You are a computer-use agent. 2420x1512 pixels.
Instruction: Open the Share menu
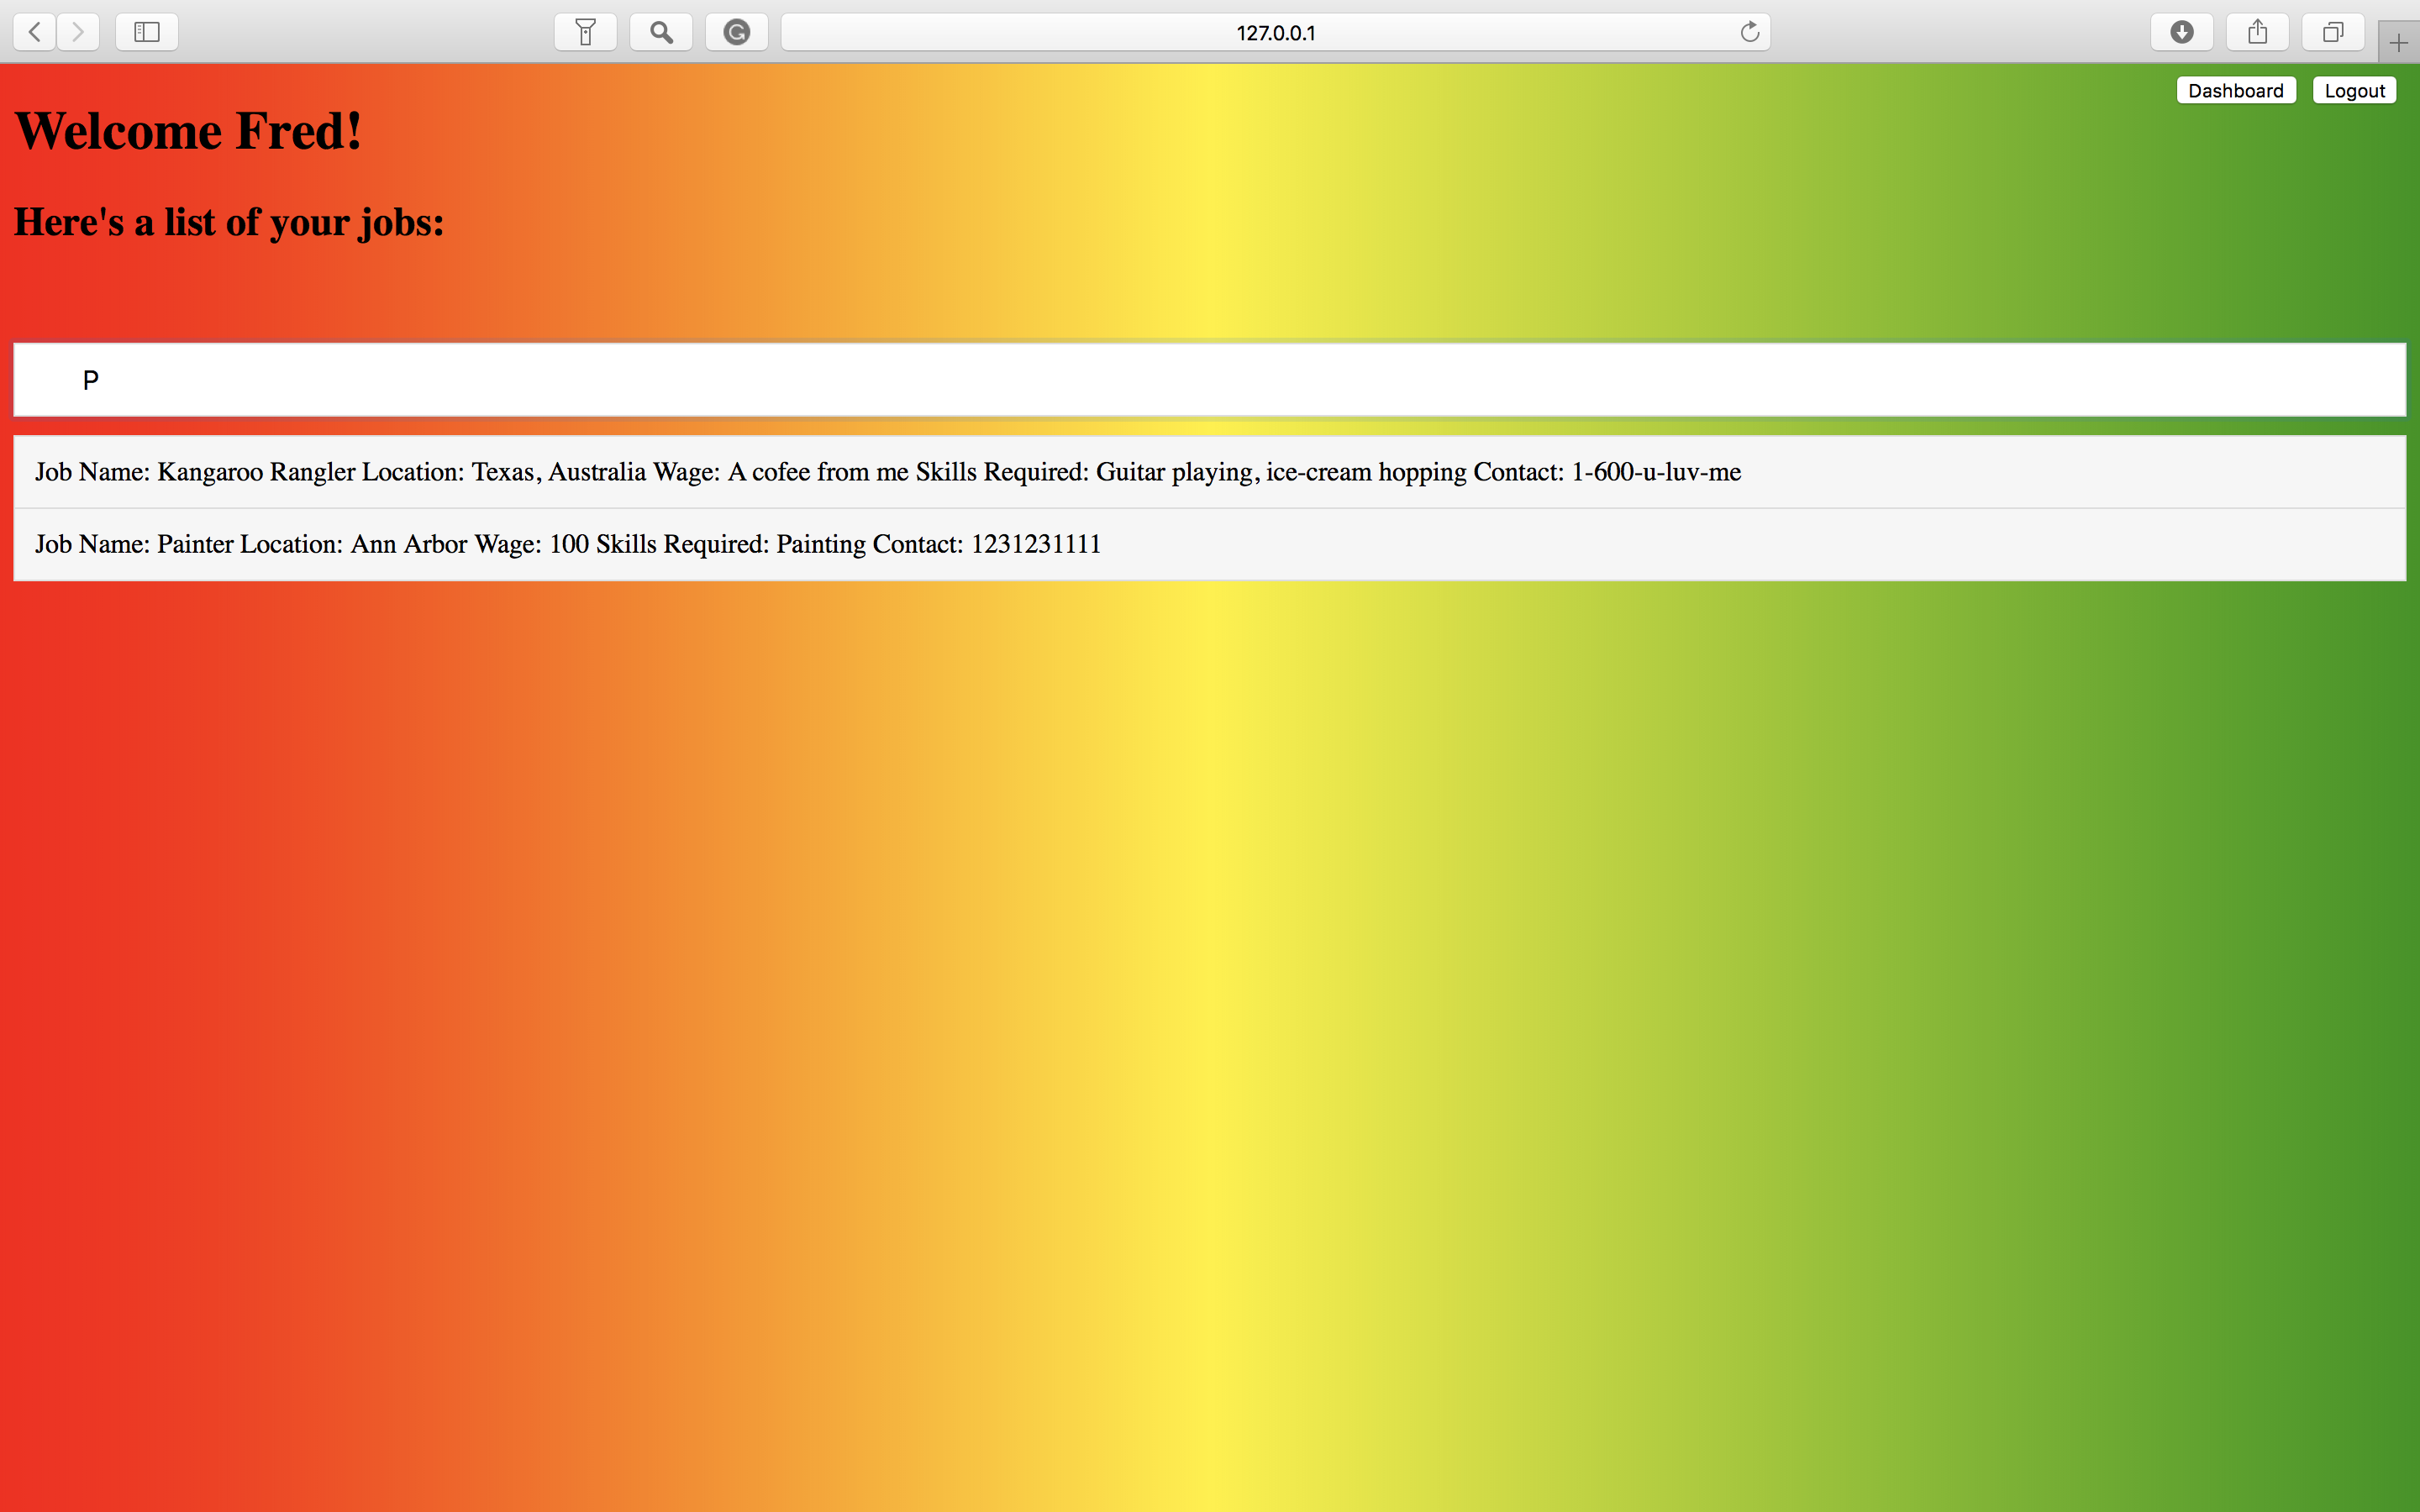coord(2257,32)
